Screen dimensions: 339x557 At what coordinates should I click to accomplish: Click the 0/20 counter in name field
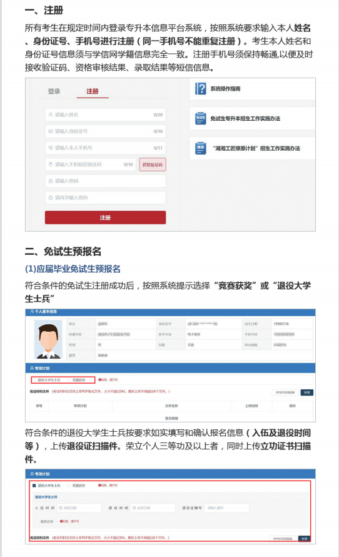click(158, 115)
